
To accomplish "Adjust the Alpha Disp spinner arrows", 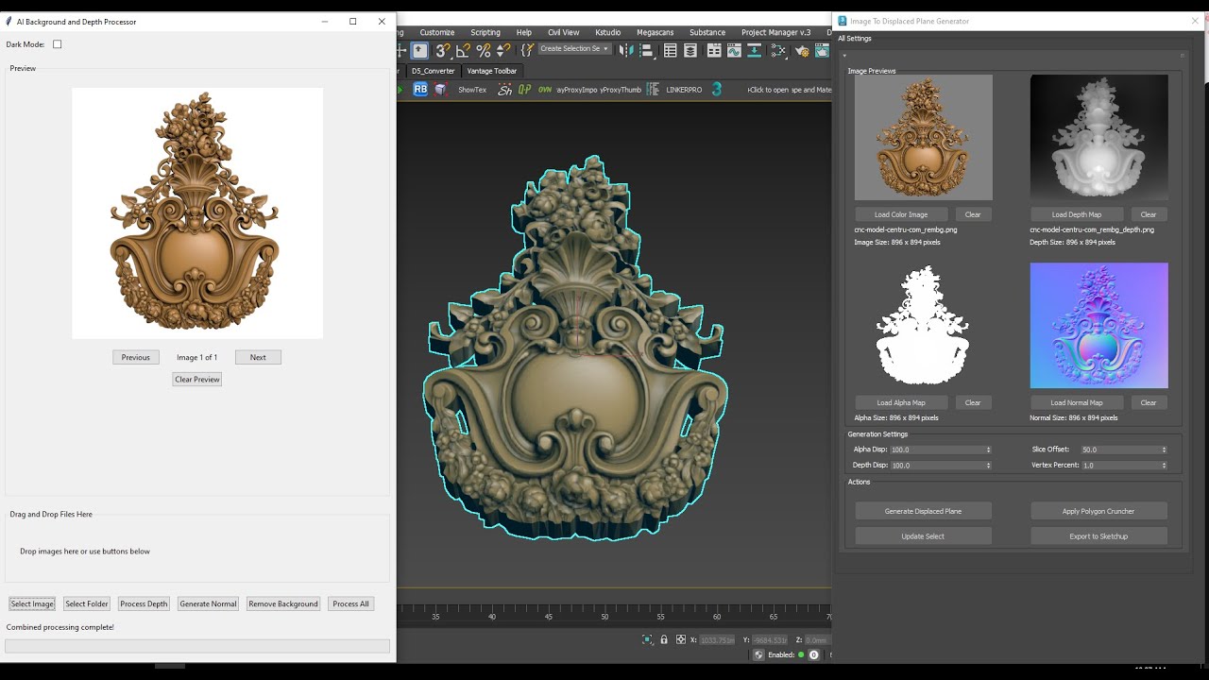I will coord(989,450).
